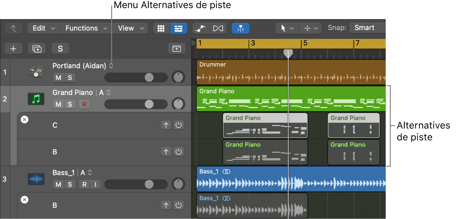Toggle power button on Bass_1 alternative B
Viewport: 457px width, 219px height.
178,205
